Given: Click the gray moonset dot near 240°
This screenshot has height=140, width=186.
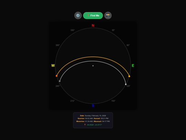Looking at the screenshot, I should pyautogui.click(x=60, y=81).
